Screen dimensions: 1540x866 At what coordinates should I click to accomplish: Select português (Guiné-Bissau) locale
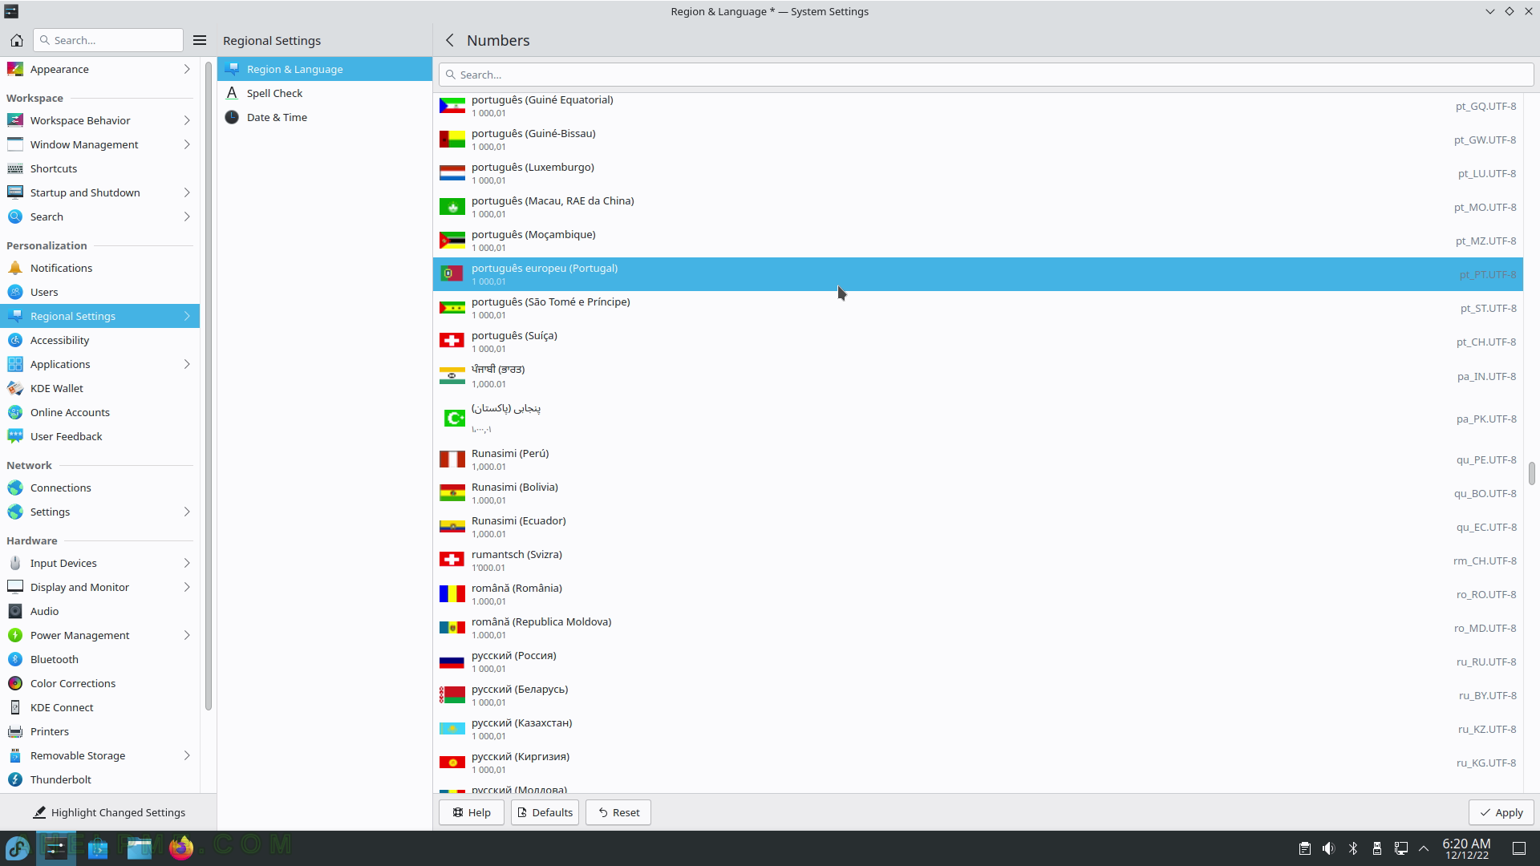coord(978,140)
